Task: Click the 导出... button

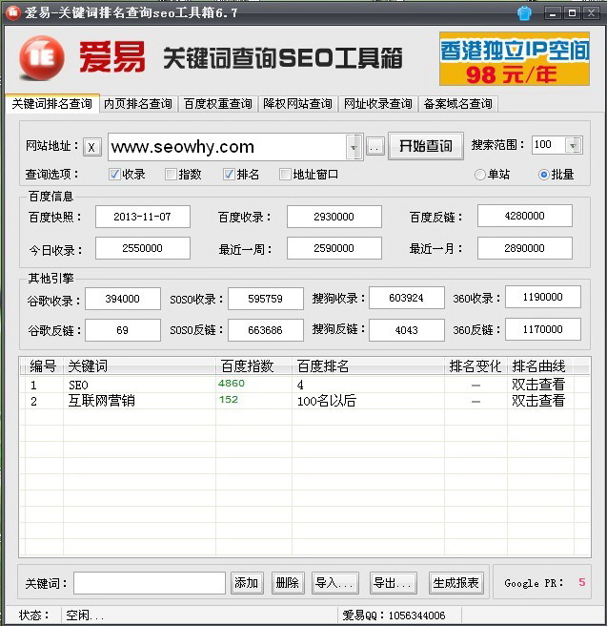Action: click(393, 583)
